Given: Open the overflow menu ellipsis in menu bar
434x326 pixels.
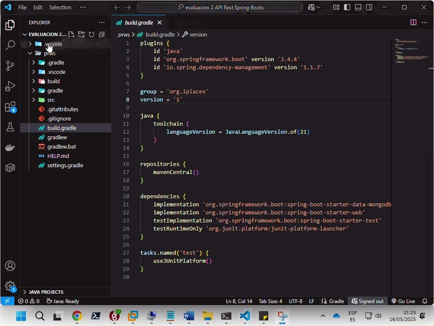Looking at the screenshot, I should click(x=83, y=8).
